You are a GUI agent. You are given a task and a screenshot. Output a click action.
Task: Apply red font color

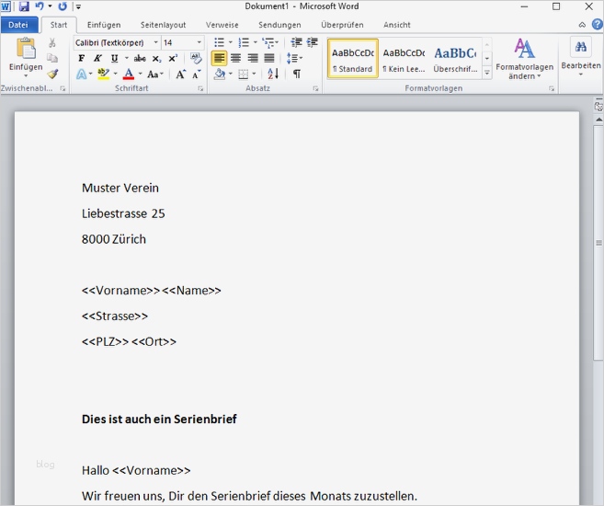(x=129, y=74)
